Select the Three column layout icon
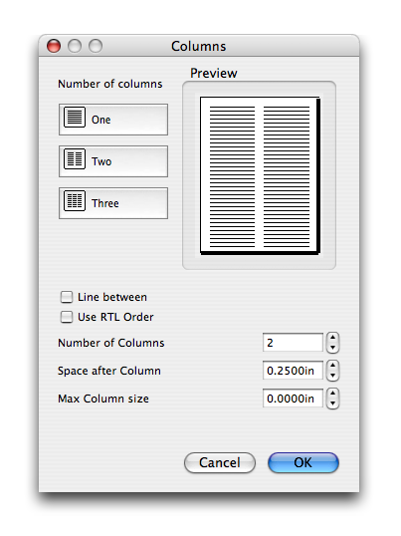 point(75,200)
